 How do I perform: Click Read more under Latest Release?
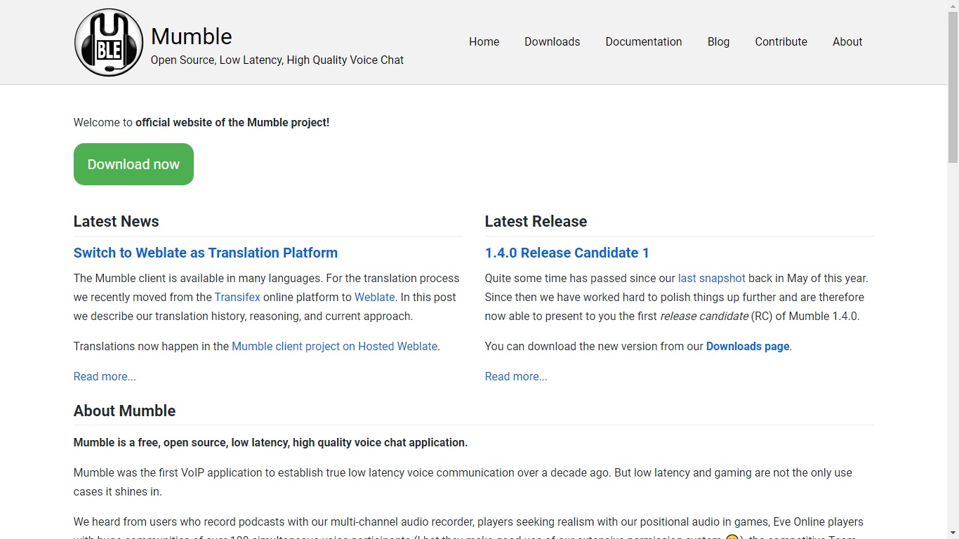[x=516, y=376]
